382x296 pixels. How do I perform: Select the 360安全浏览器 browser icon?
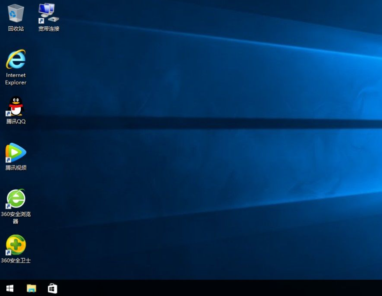pyautogui.click(x=16, y=199)
